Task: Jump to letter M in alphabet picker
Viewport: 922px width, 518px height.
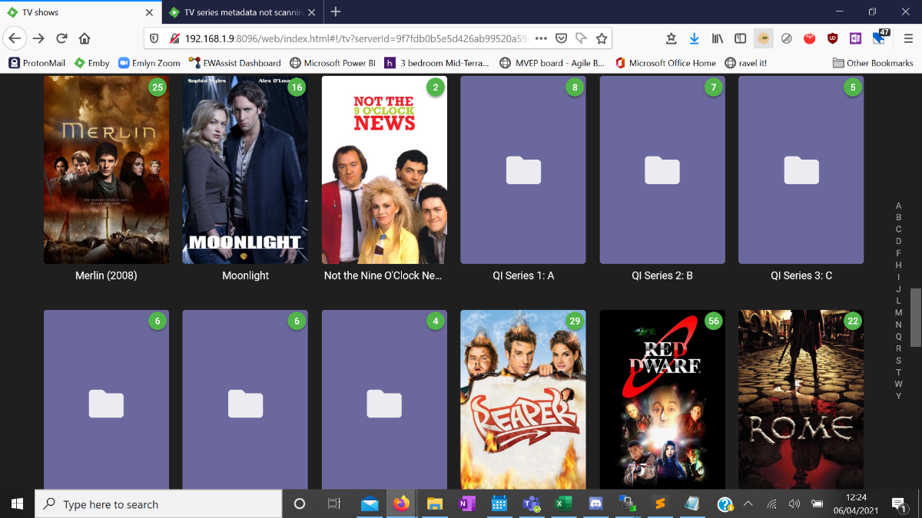Action: pos(898,312)
